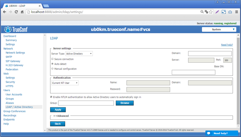Image resolution: width=241 pixels, height=137 pixels.
Task: Go back in browser history
Action: 5,12
